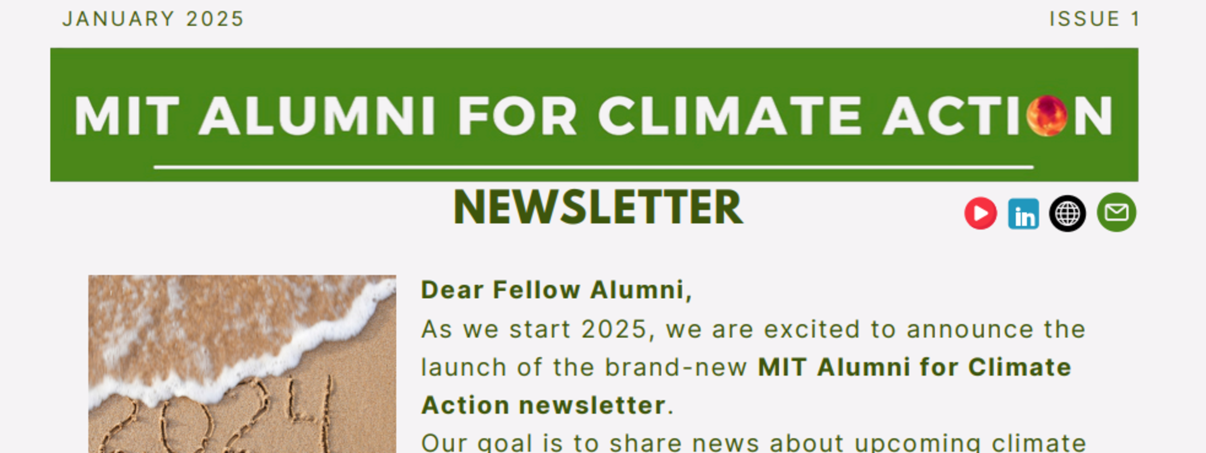
Task: Open the red YouTube play icon
Action: click(980, 213)
